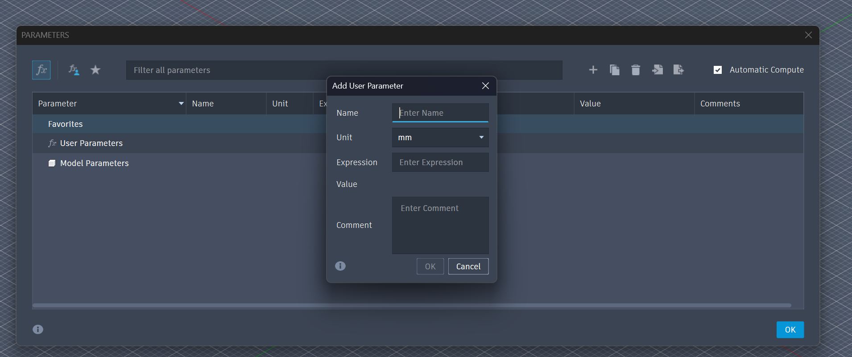Viewport: 852px width, 357px height.
Task: Click the blue OK button in Parameters
Action: 790,330
